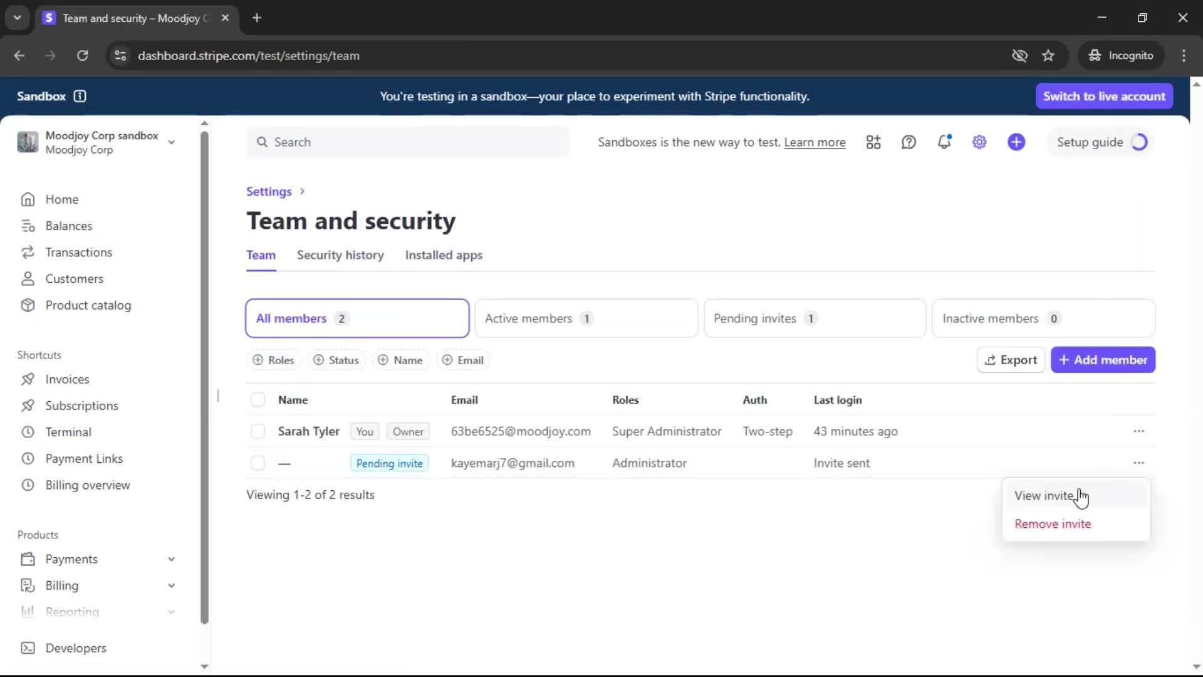Open Product catalog section

pos(88,305)
